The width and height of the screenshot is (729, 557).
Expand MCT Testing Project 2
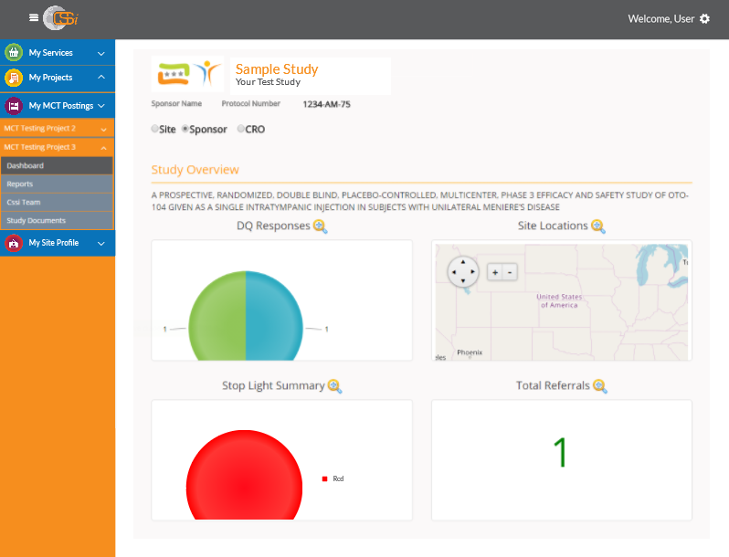click(58, 128)
